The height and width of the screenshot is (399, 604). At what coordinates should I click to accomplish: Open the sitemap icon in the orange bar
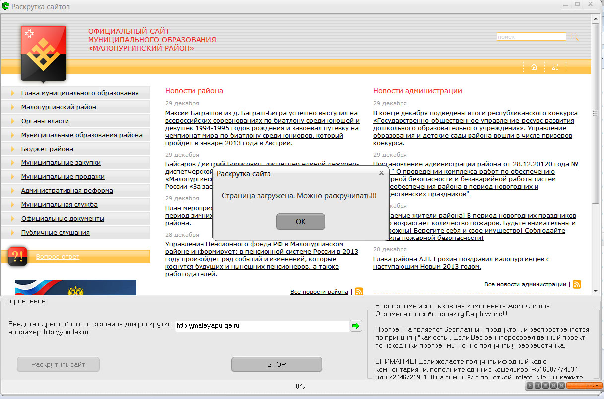tap(555, 67)
